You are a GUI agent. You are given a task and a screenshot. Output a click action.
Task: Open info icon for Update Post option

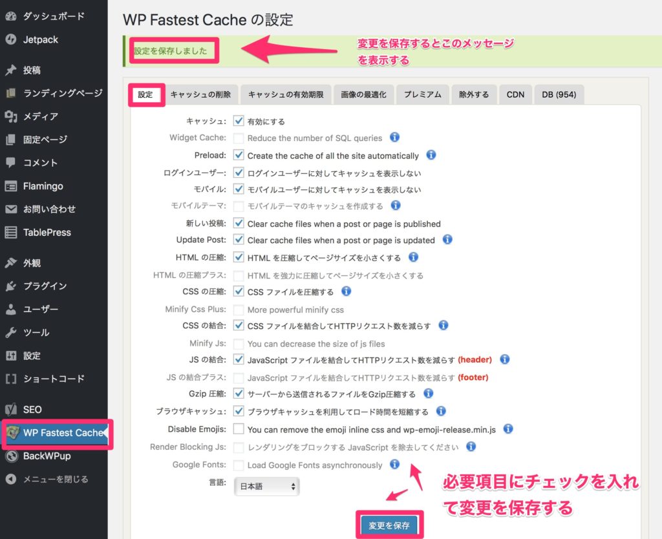coord(447,240)
